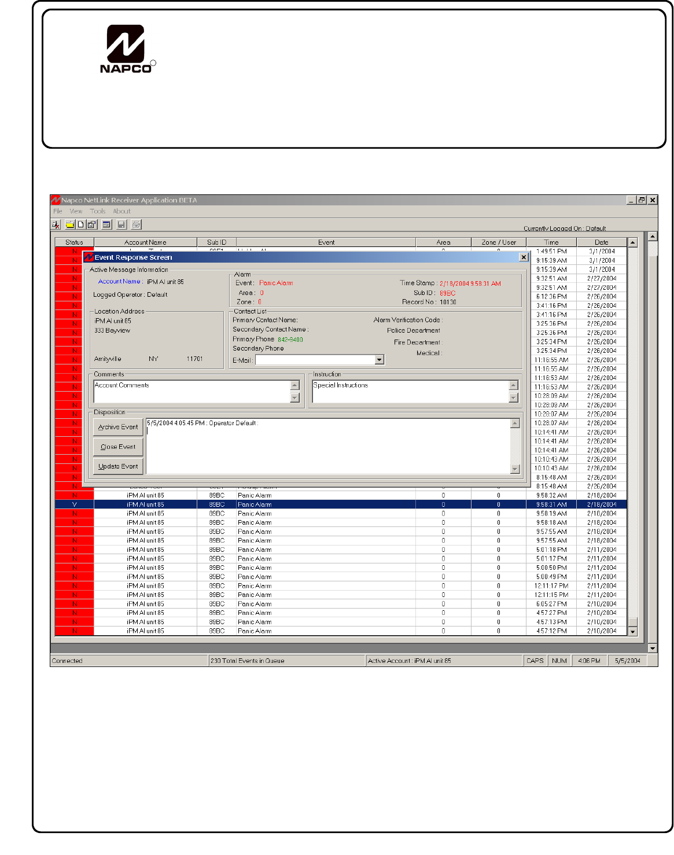
Task: Click the V status cell of selected row
Action: pyautogui.click(x=74, y=504)
